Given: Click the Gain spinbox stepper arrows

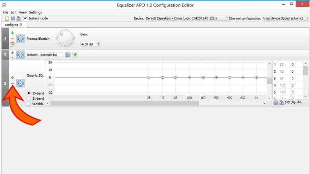Looking at the screenshot, I should (x=98, y=44).
